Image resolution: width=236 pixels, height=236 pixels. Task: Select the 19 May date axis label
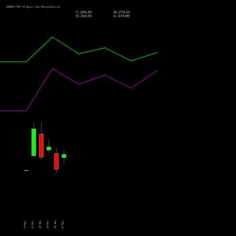coord(25,224)
